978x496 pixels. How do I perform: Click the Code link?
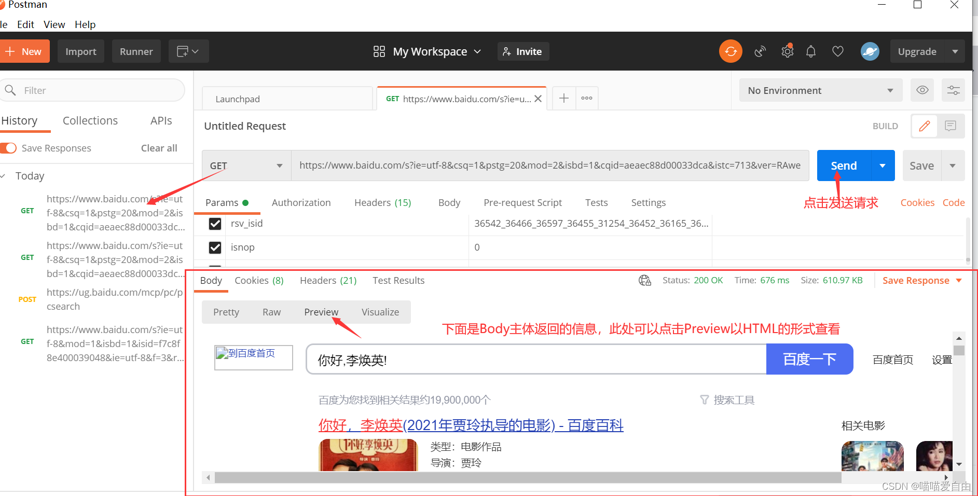[x=954, y=203]
